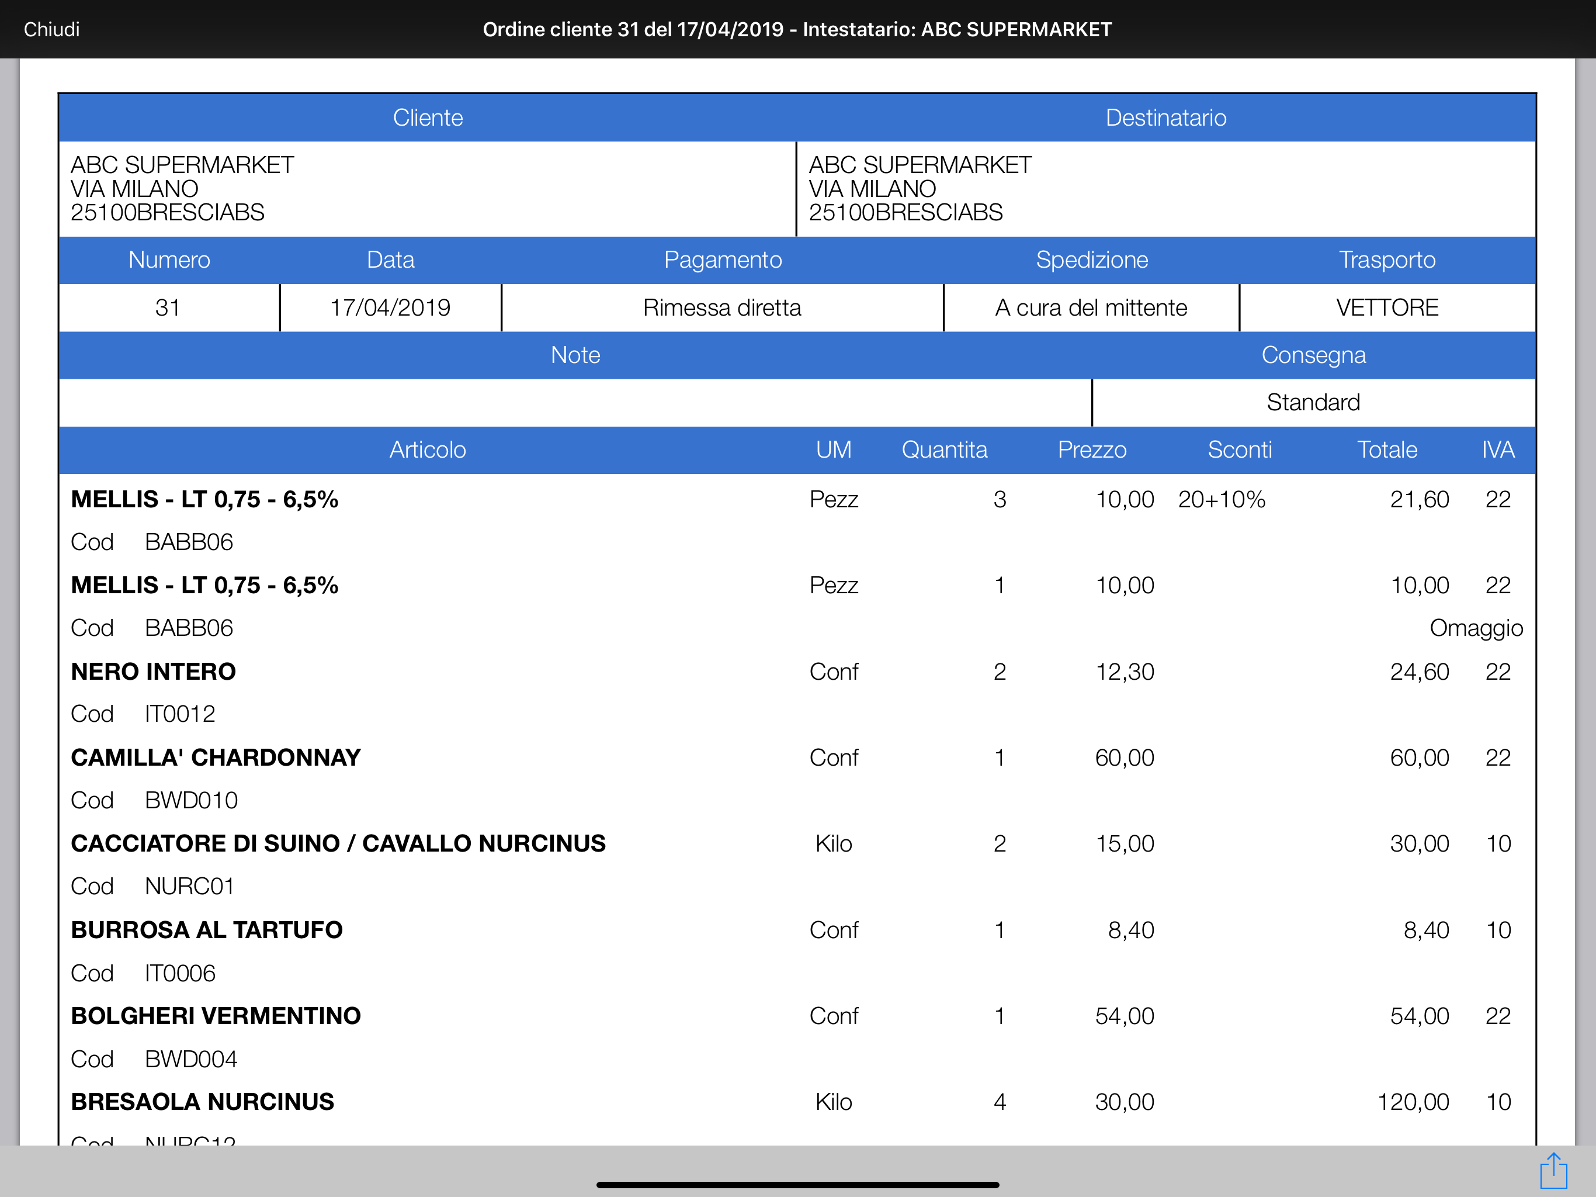Select the Sconti column header
The height and width of the screenshot is (1197, 1596).
pos(1240,450)
